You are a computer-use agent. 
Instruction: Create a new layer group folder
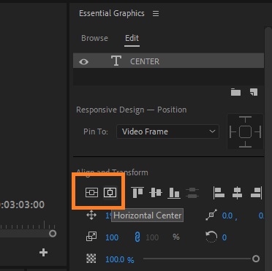(x=235, y=92)
